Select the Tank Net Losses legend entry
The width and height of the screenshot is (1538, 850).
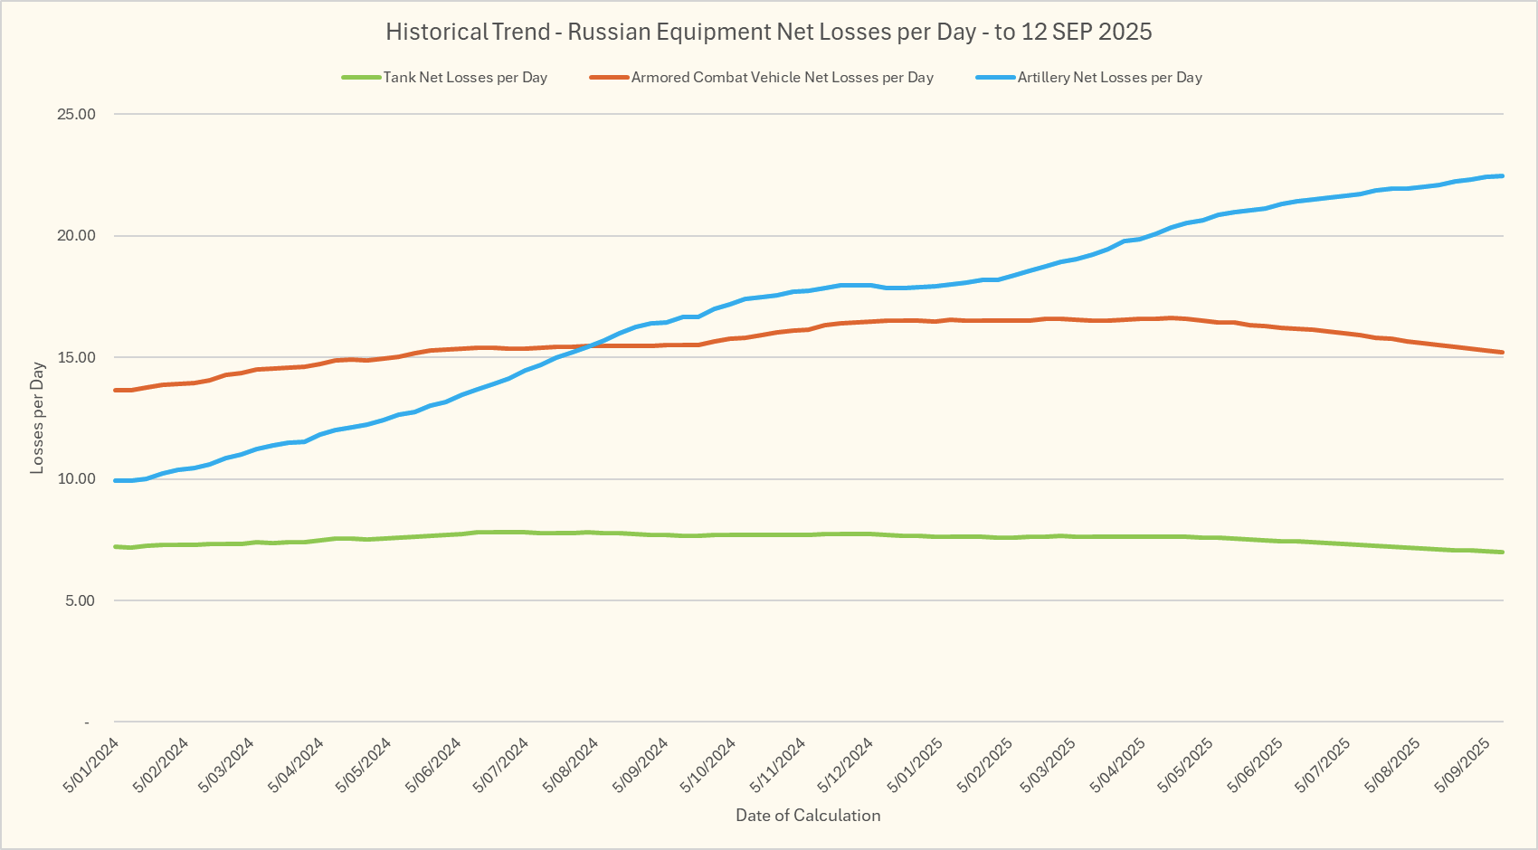pyautogui.click(x=465, y=78)
